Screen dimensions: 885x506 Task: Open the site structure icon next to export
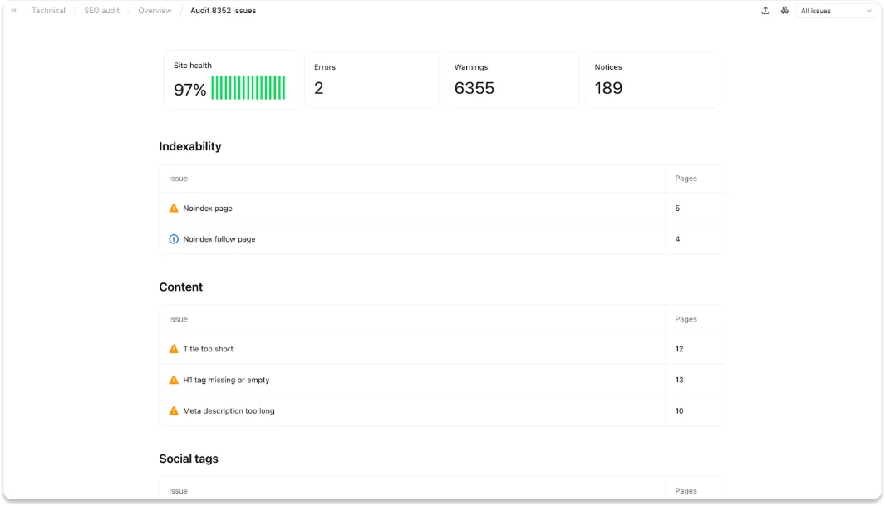pos(784,10)
